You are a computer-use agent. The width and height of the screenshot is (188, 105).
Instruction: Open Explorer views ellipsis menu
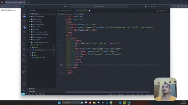pyautogui.click(x=53, y=11)
